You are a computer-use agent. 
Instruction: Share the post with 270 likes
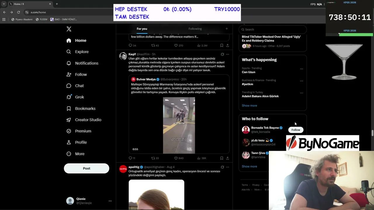[228, 45]
